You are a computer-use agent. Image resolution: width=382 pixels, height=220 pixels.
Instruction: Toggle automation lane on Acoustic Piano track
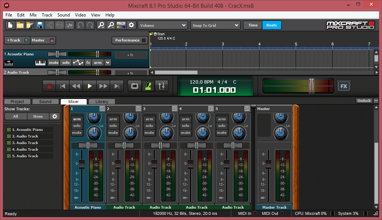[x=78, y=63]
